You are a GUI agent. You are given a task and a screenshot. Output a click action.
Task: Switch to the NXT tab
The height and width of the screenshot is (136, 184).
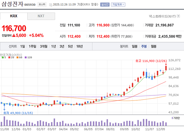point(41,16)
